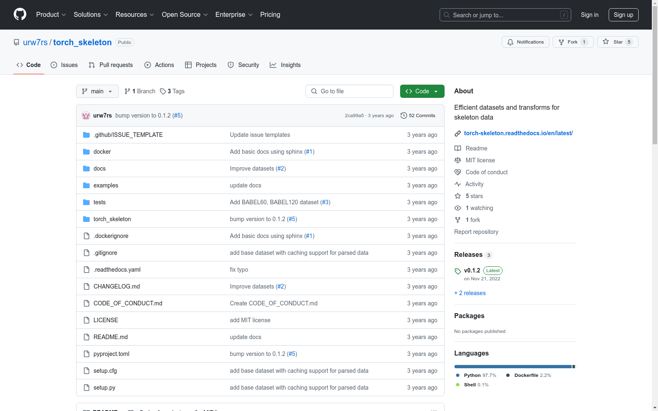Click the Go to file input

pyautogui.click(x=350, y=91)
